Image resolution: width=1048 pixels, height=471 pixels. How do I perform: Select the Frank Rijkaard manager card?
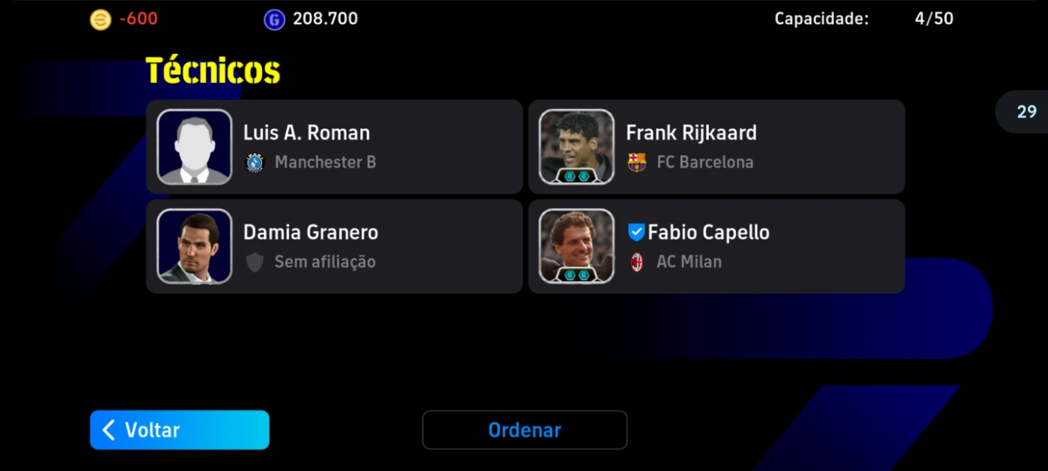click(716, 147)
